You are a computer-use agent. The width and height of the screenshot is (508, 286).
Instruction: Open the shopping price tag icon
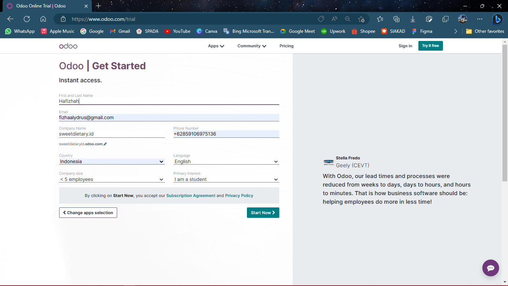(321, 19)
